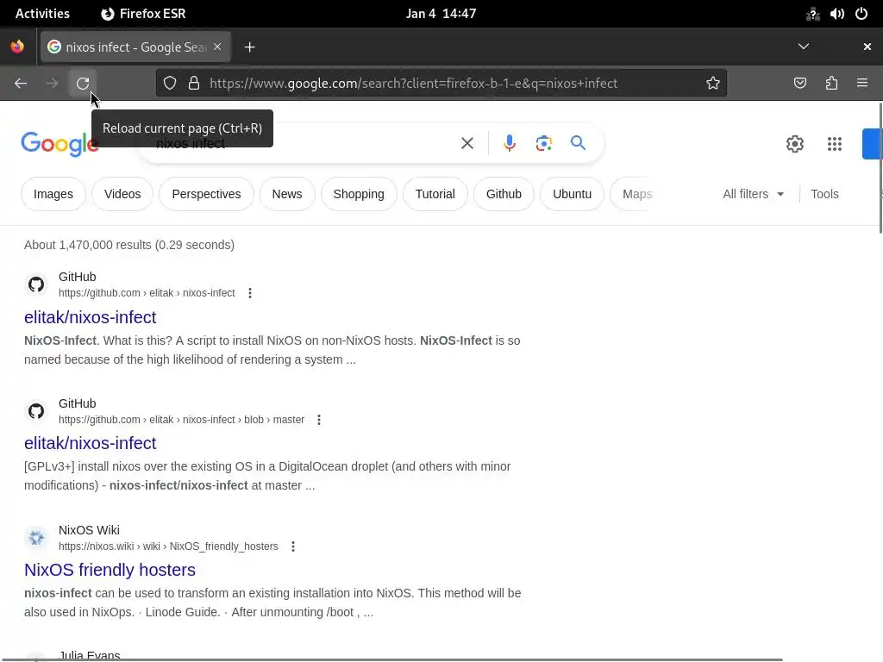The height and width of the screenshot is (662, 883).
Task: View site security via padlock icon
Action: (194, 84)
